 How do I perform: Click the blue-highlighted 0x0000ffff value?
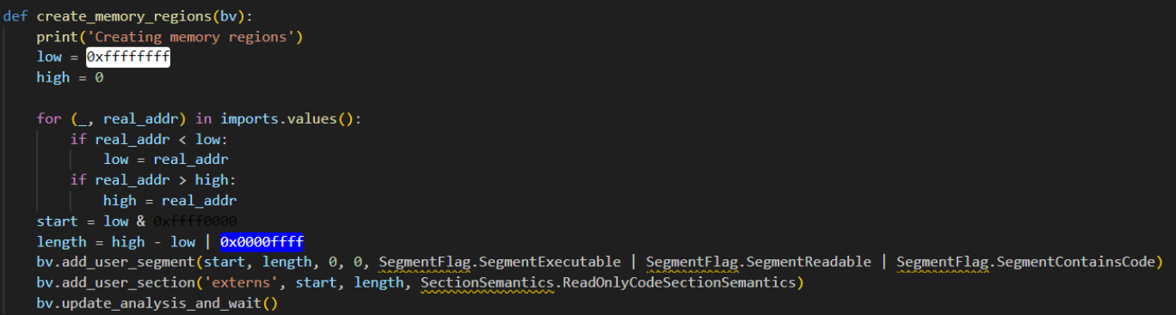click(262, 241)
